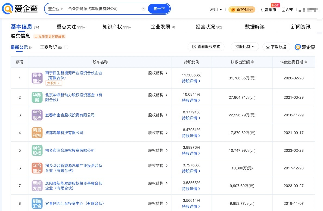The image size is (323, 211).
Task: Click into the company name search field
Action: (104, 9)
